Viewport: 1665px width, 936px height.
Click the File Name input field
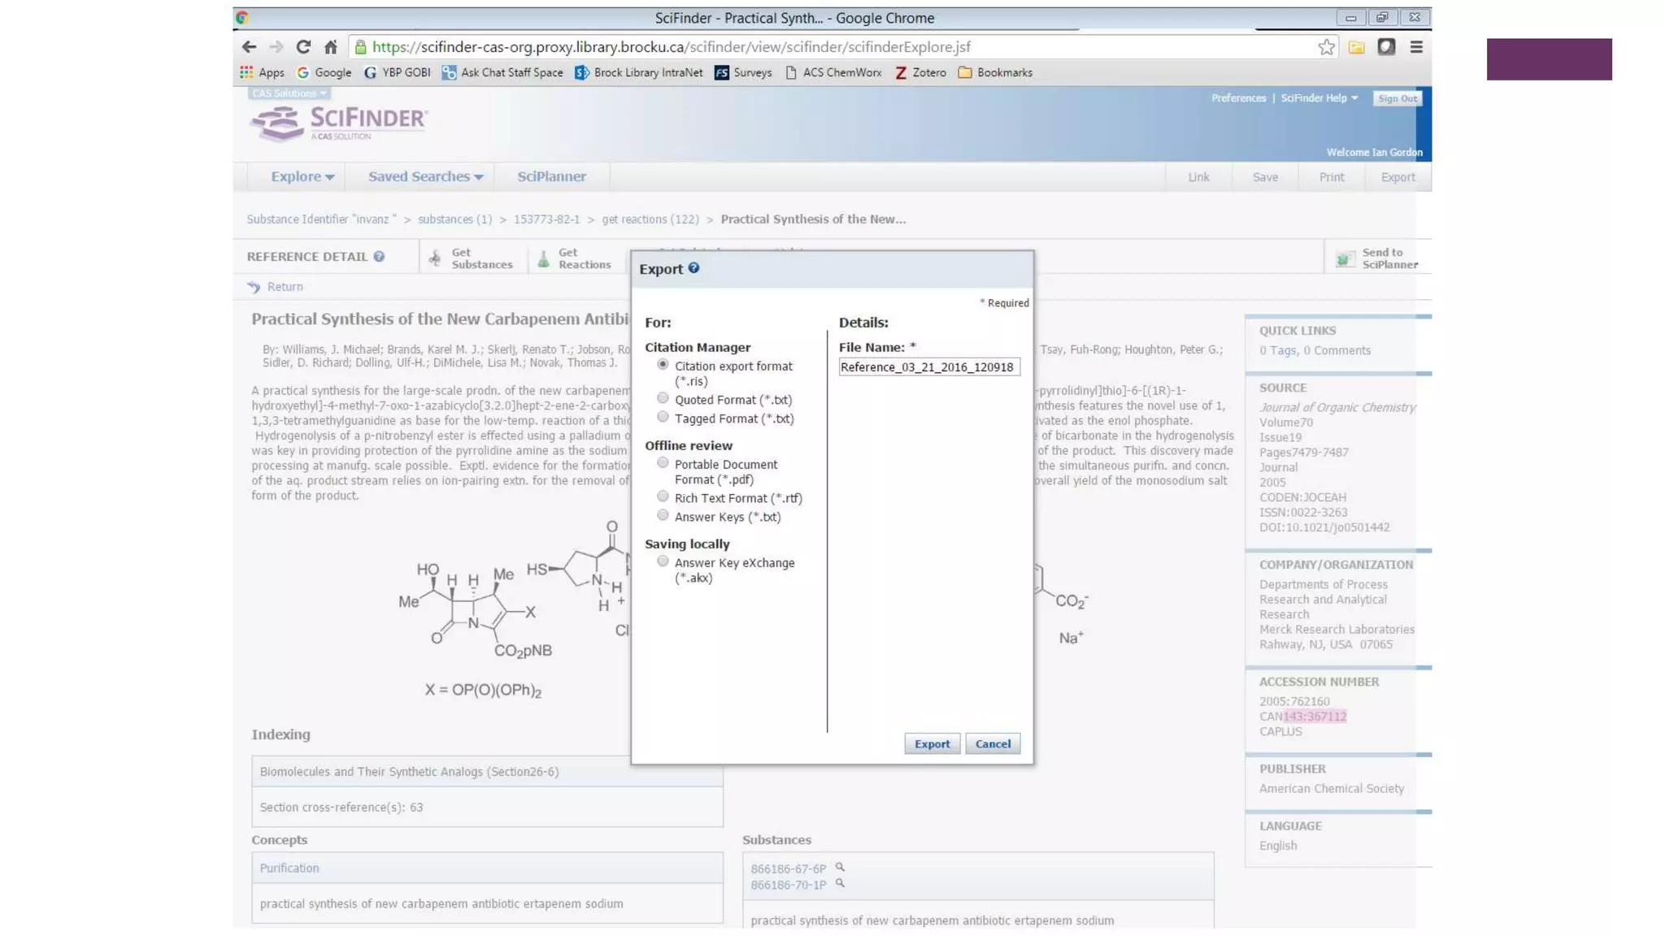[x=928, y=367]
